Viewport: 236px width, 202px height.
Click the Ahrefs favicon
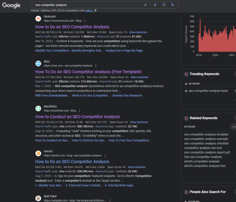[38, 153]
